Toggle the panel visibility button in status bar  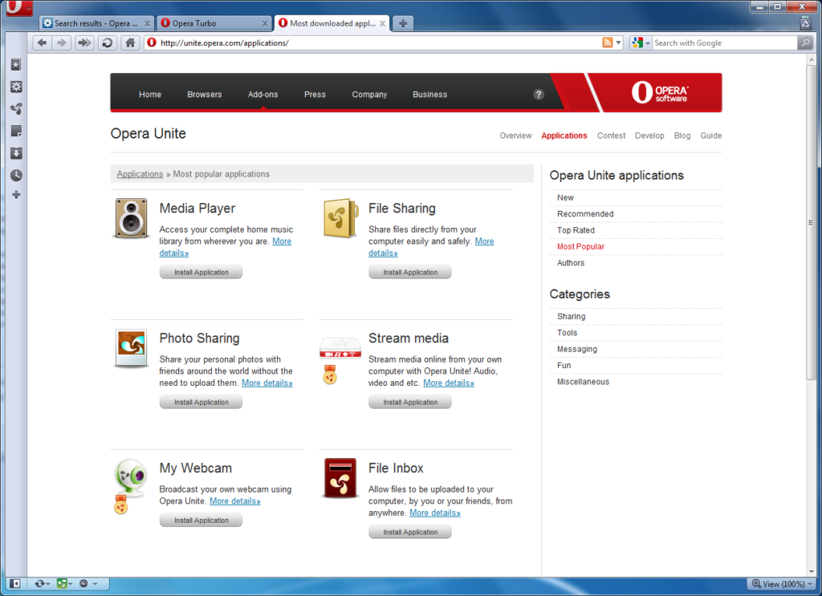[x=15, y=583]
